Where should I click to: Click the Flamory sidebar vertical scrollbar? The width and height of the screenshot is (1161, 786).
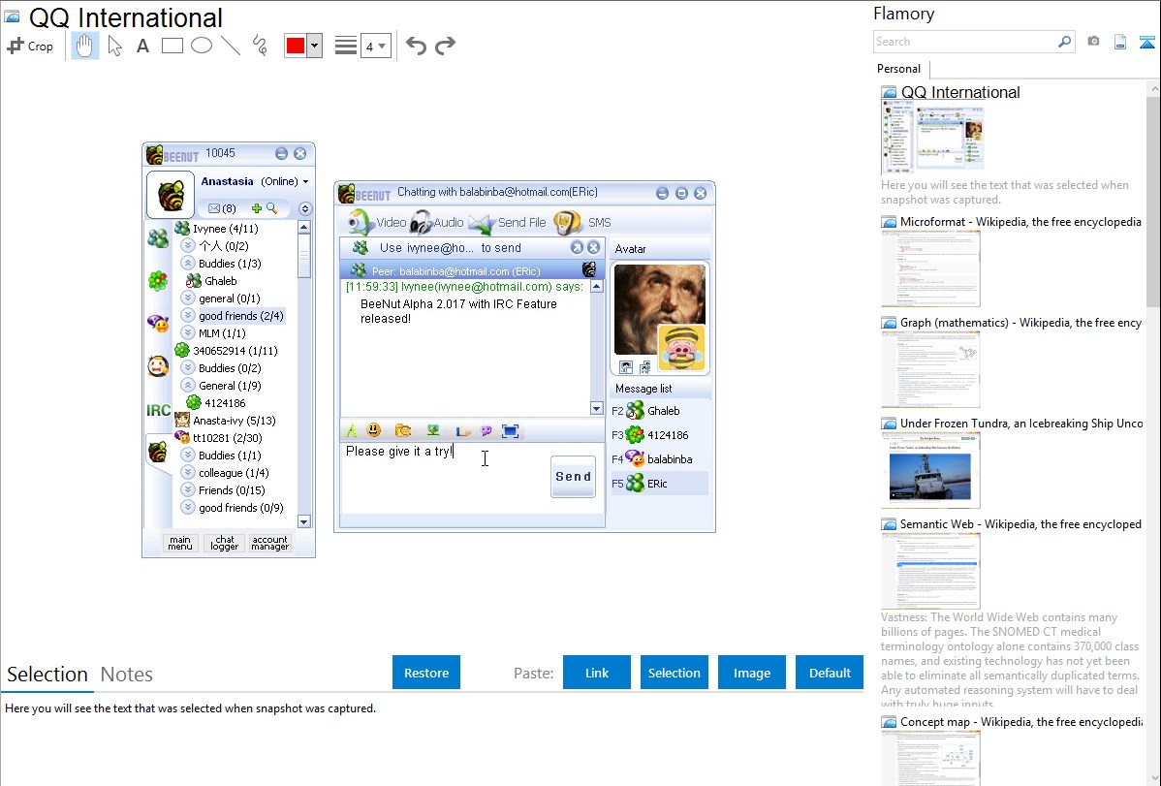click(x=1153, y=200)
